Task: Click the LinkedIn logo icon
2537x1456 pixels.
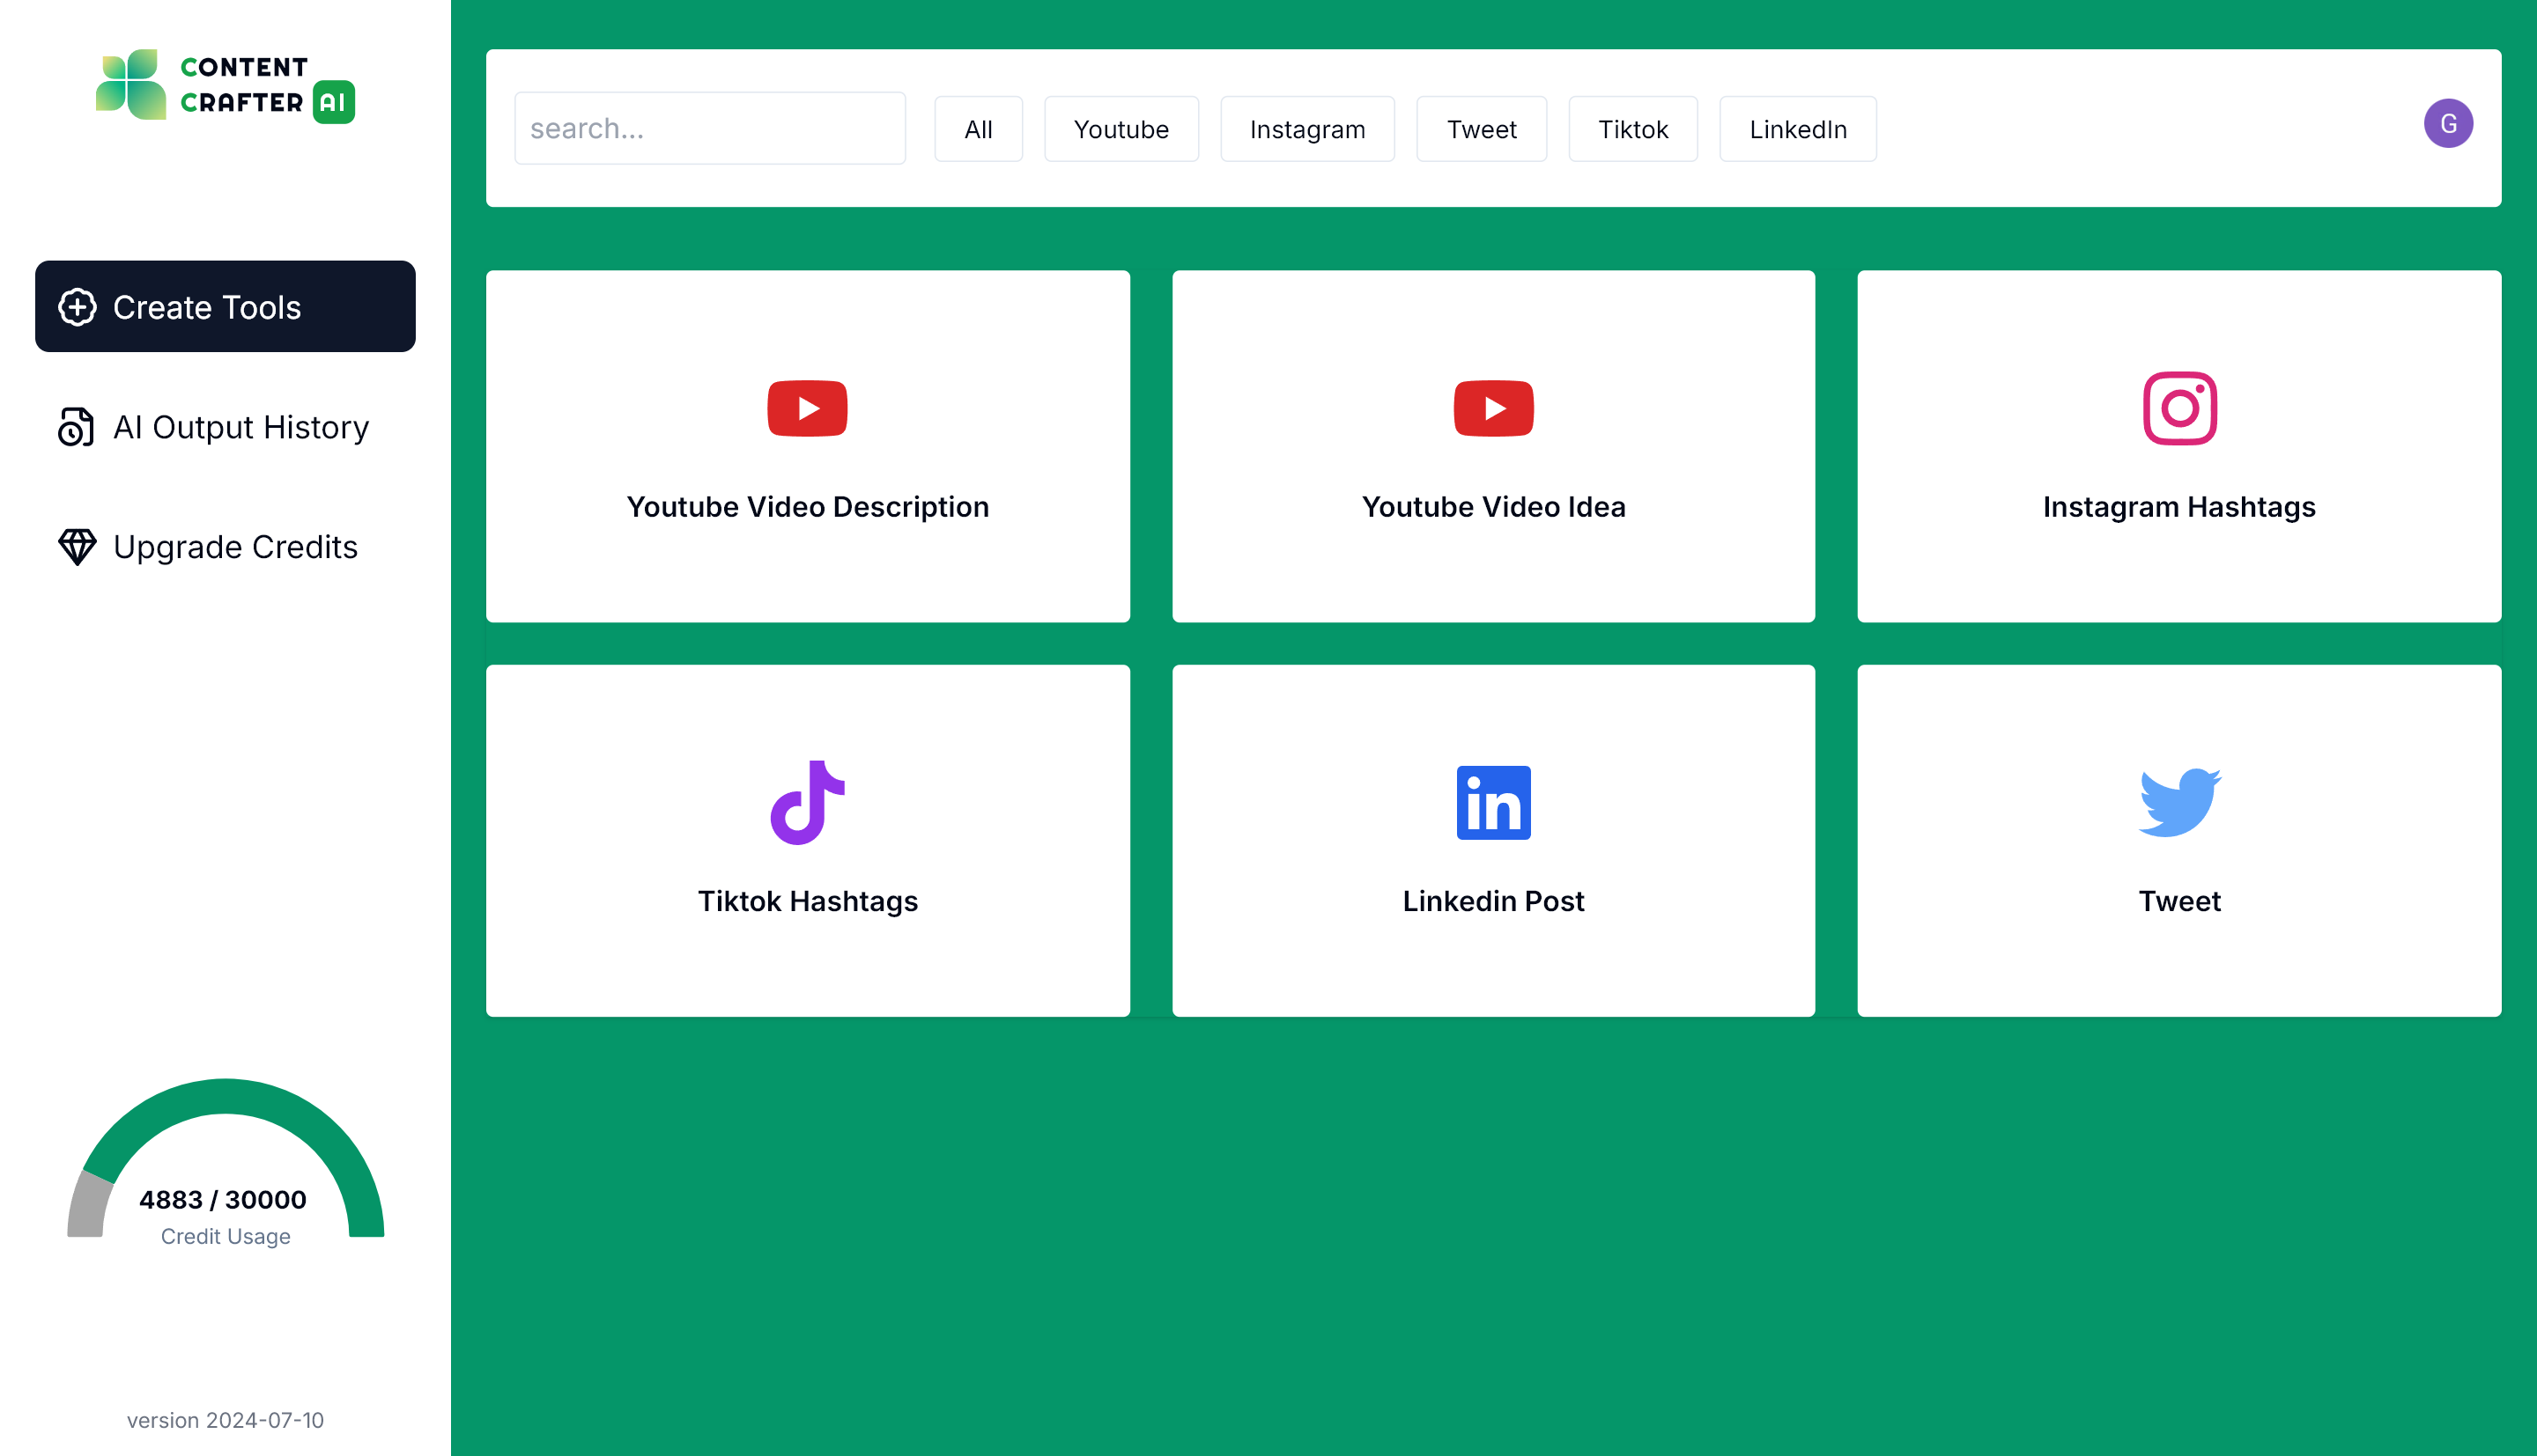Action: pyautogui.click(x=1494, y=802)
